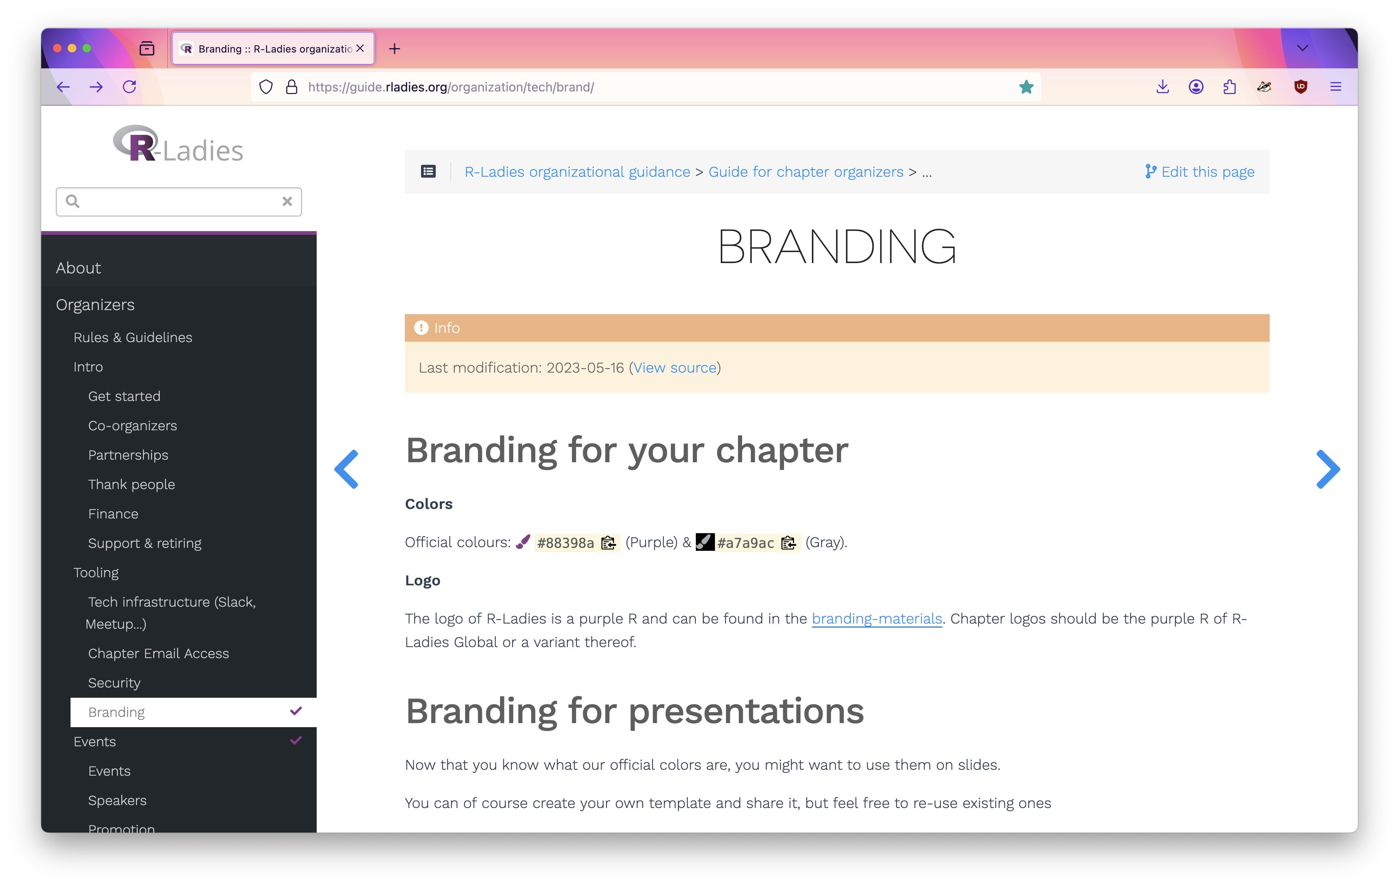Click the purple paintbrush color swatch

point(523,542)
